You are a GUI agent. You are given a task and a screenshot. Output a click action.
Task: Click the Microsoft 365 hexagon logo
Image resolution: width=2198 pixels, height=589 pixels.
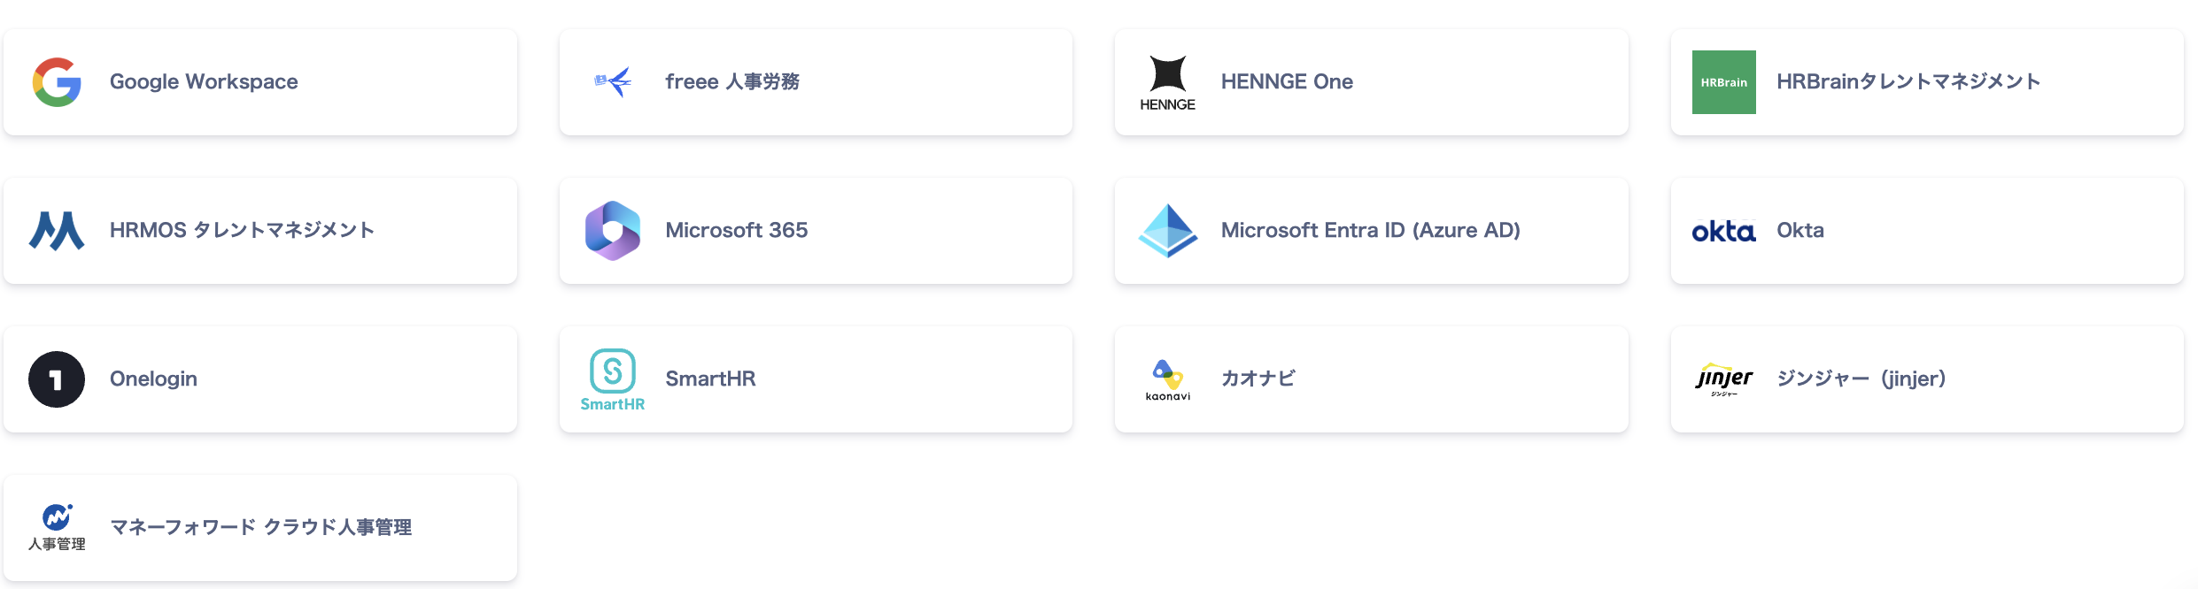click(x=613, y=231)
